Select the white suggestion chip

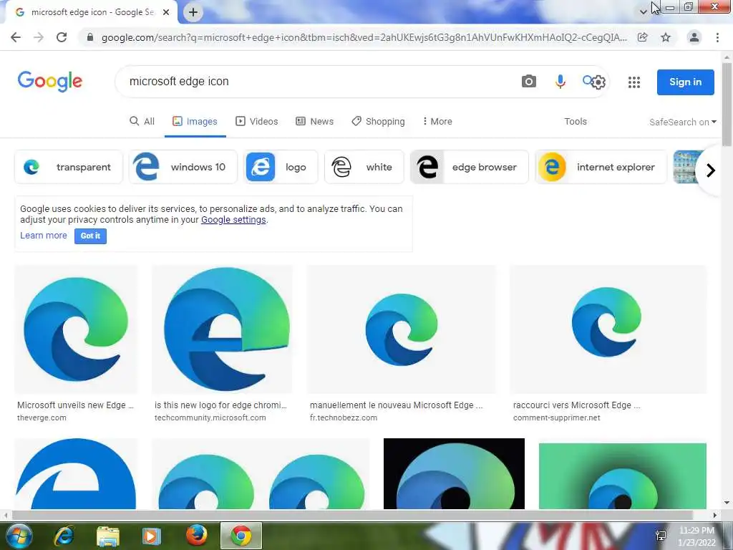click(364, 167)
